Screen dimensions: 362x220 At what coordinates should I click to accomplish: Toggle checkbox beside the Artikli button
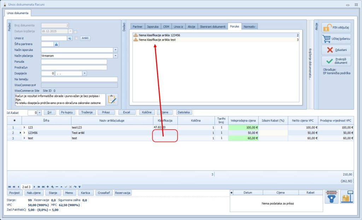pyautogui.click(x=76, y=38)
